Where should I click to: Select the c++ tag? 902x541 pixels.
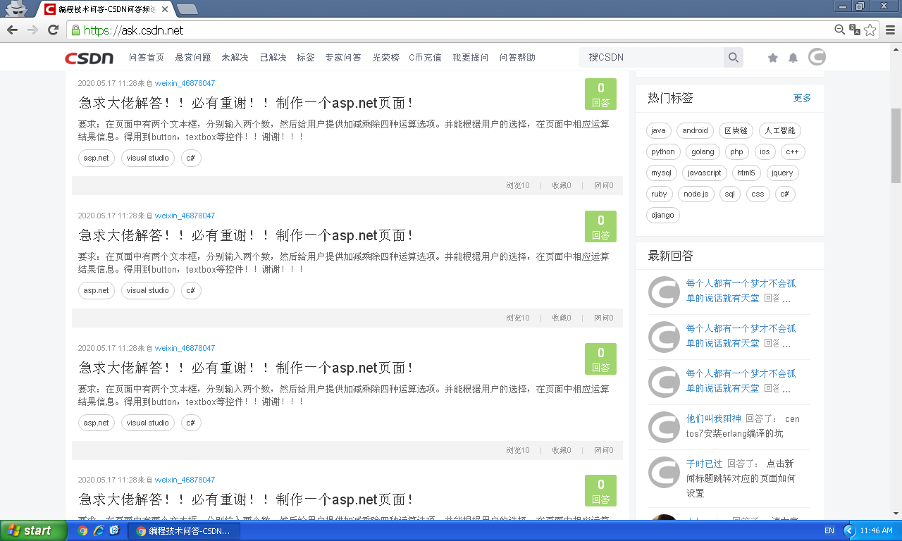point(793,151)
